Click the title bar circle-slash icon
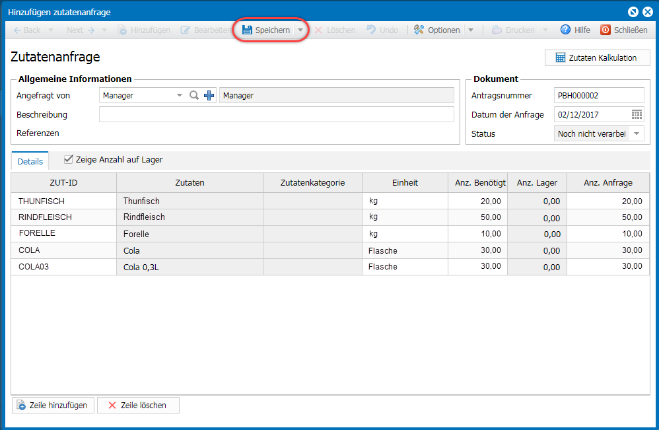The image size is (659, 430). pos(633,12)
